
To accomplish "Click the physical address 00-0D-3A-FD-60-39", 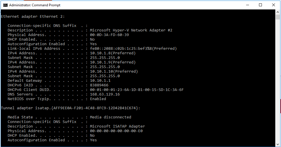I will [109, 35].
